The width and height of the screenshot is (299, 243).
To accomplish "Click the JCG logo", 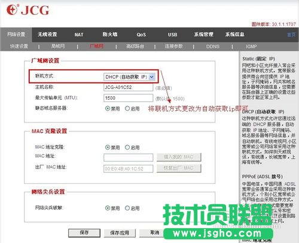I will [x=28, y=10].
